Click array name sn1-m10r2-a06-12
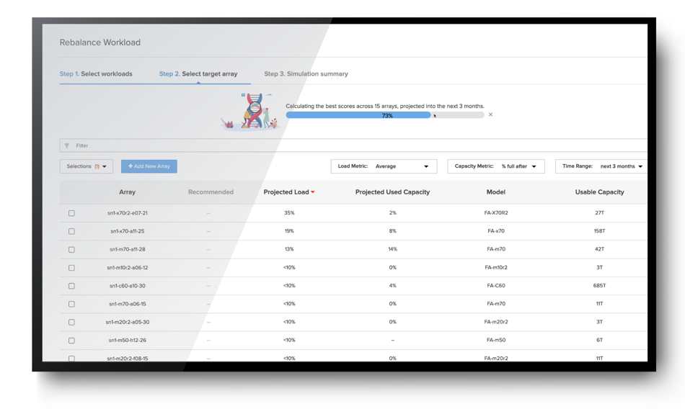 point(127,268)
